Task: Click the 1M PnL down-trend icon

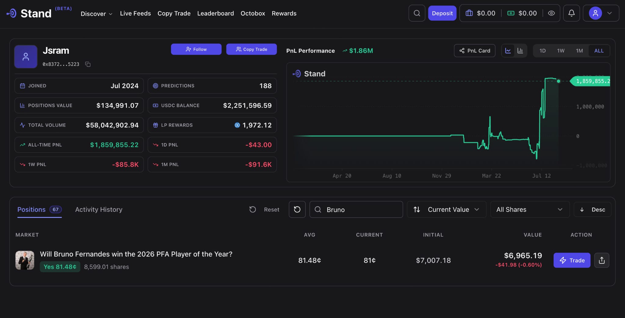Action: (x=155, y=164)
